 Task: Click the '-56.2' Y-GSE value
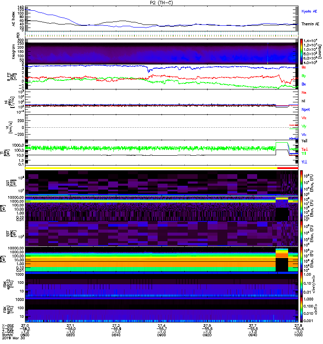(x=25, y=329)
